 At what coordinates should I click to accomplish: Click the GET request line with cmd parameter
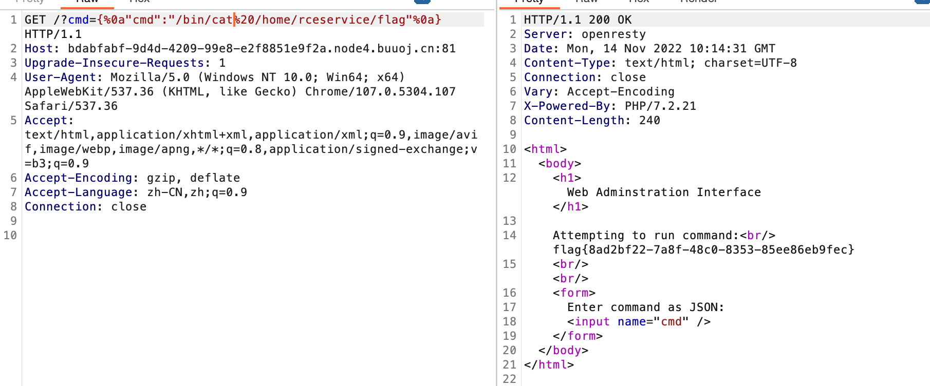233,20
